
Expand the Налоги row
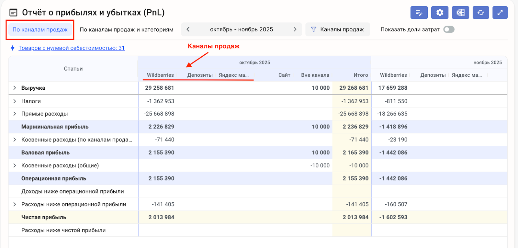(x=15, y=101)
